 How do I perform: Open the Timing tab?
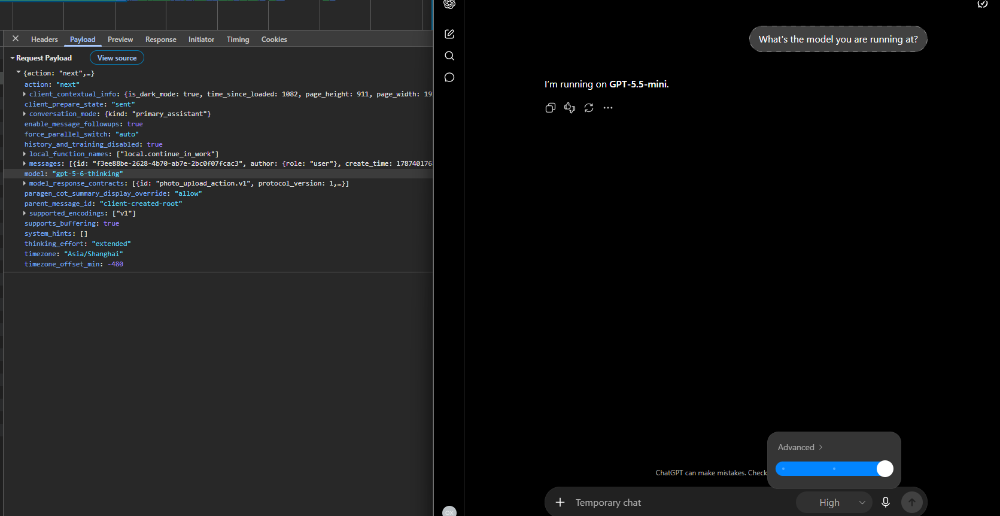coord(238,40)
